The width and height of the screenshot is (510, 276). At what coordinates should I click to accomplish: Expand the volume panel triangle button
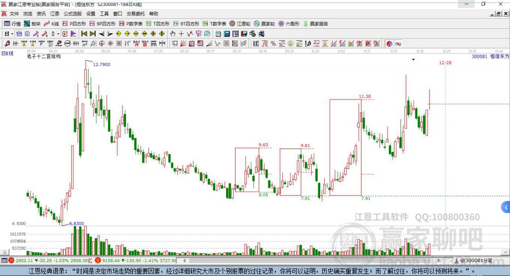pyautogui.click(x=4, y=252)
